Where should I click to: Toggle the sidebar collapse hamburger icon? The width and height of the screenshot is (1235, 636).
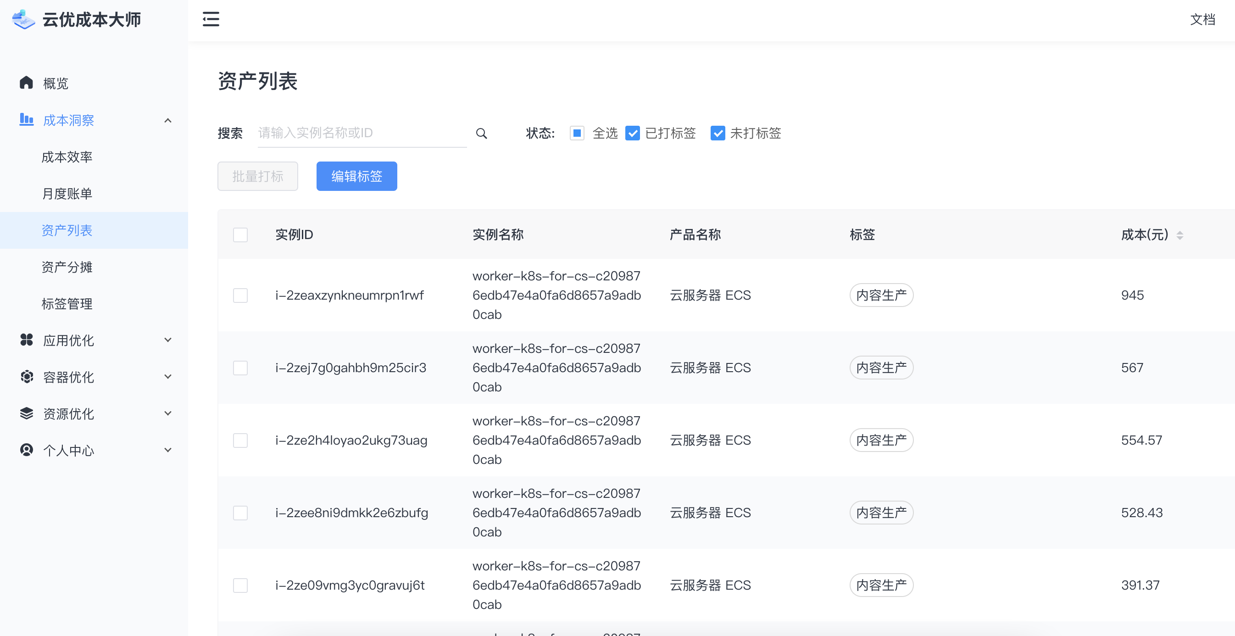(x=211, y=19)
